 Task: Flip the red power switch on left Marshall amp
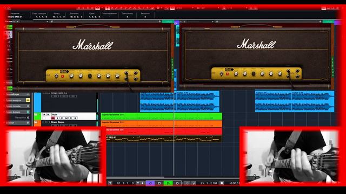[x=63, y=77]
